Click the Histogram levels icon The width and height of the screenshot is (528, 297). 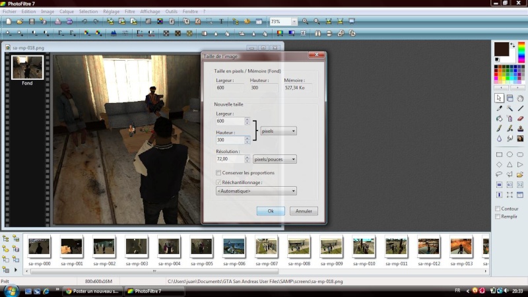[x=114, y=33]
